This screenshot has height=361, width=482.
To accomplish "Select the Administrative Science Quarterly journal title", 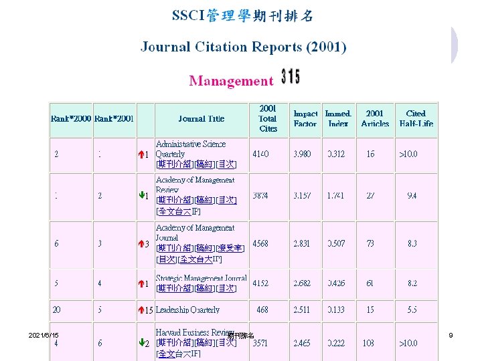I will click(x=191, y=149).
